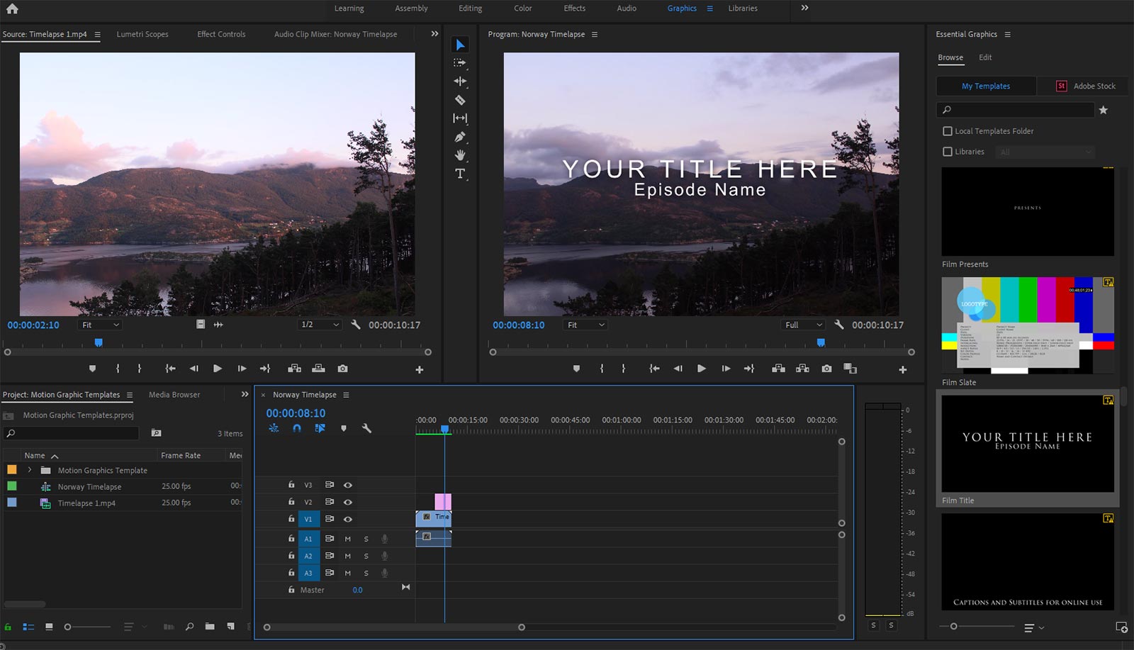Switch to the Color workspace
The image size is (1134, 650).
coord(523,9)
